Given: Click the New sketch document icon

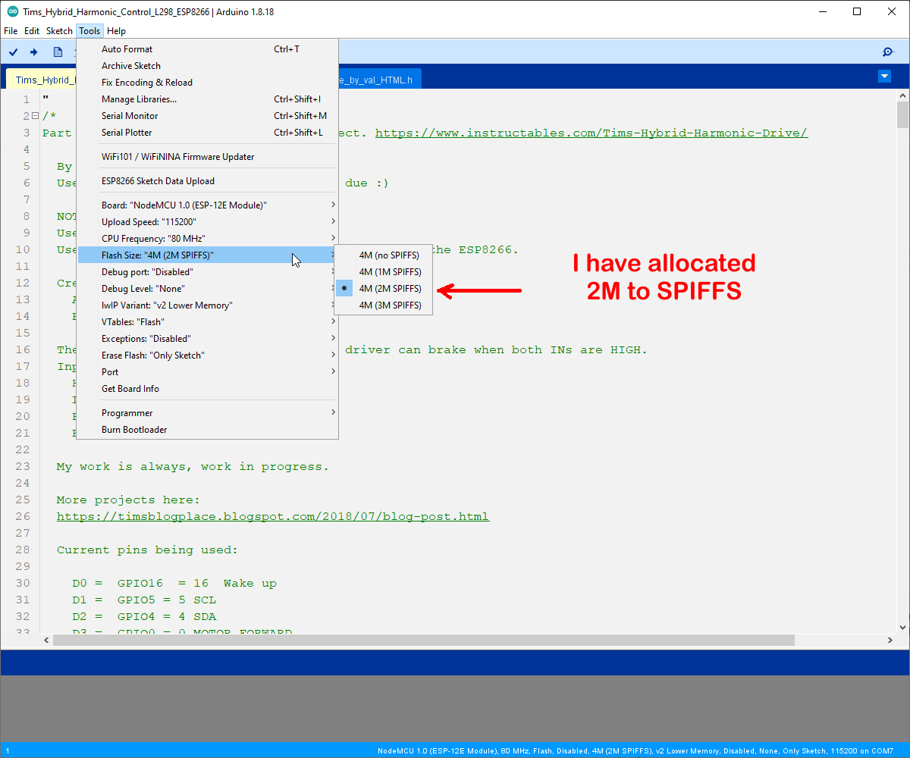Looking at the screenshot, I should (58, 52).
